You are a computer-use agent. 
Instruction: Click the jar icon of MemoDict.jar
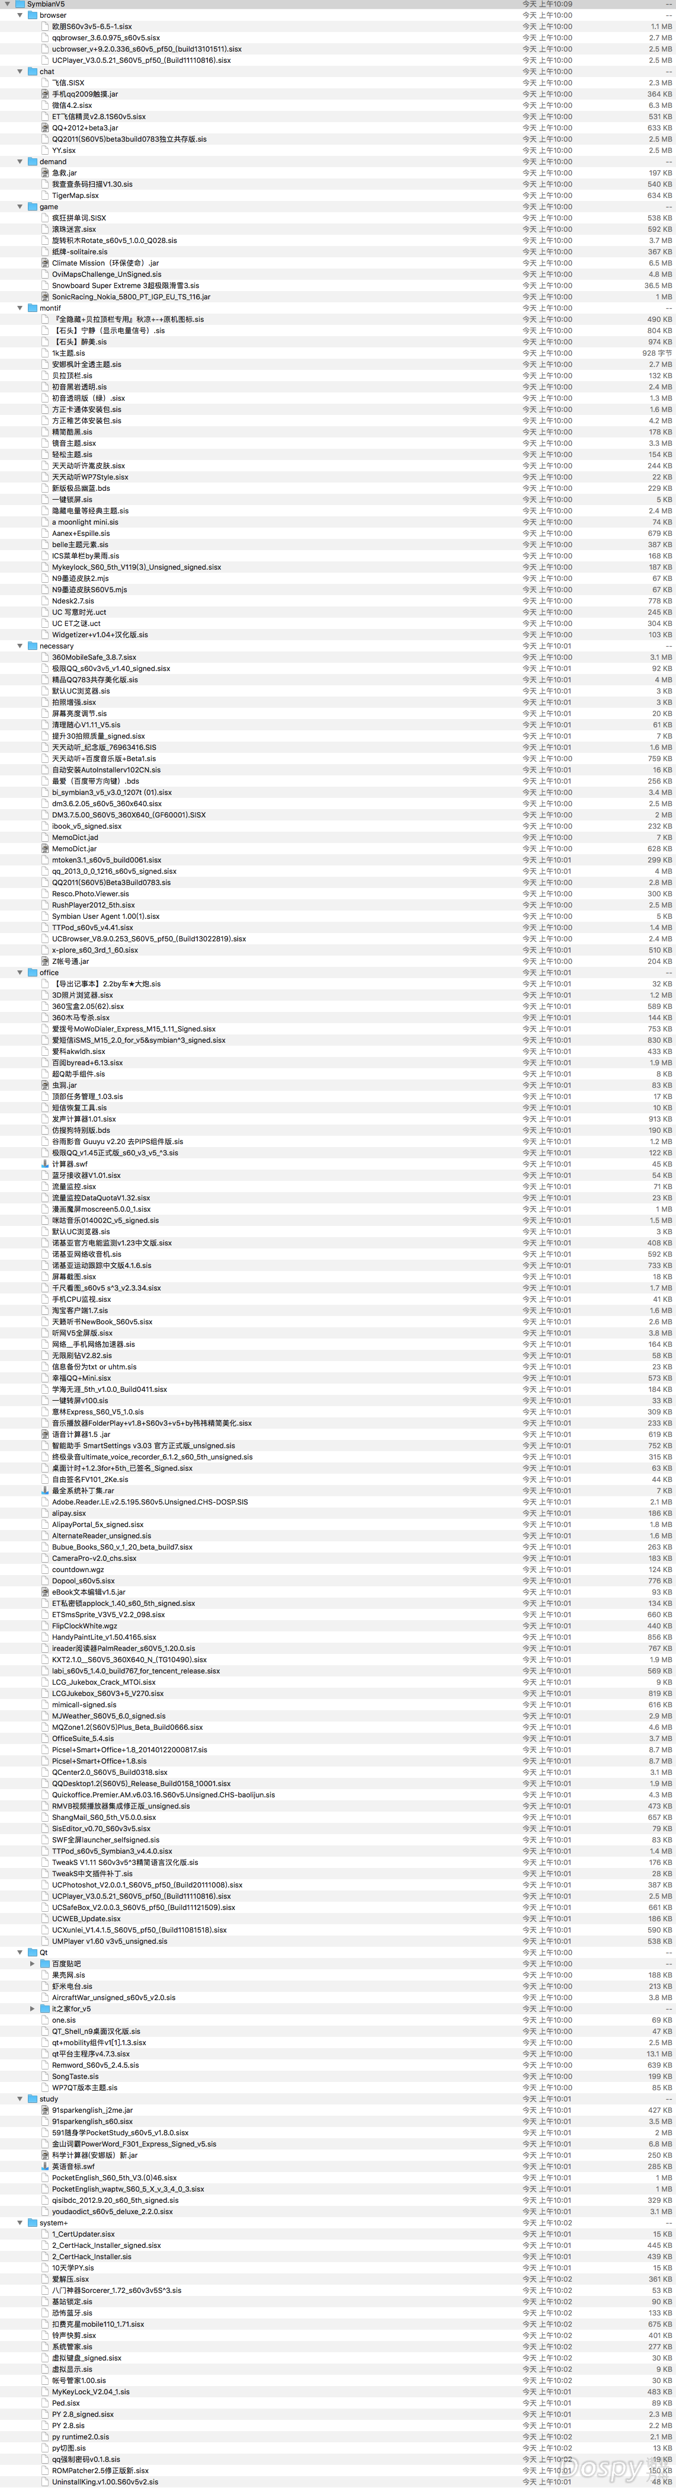coord(46,849)
